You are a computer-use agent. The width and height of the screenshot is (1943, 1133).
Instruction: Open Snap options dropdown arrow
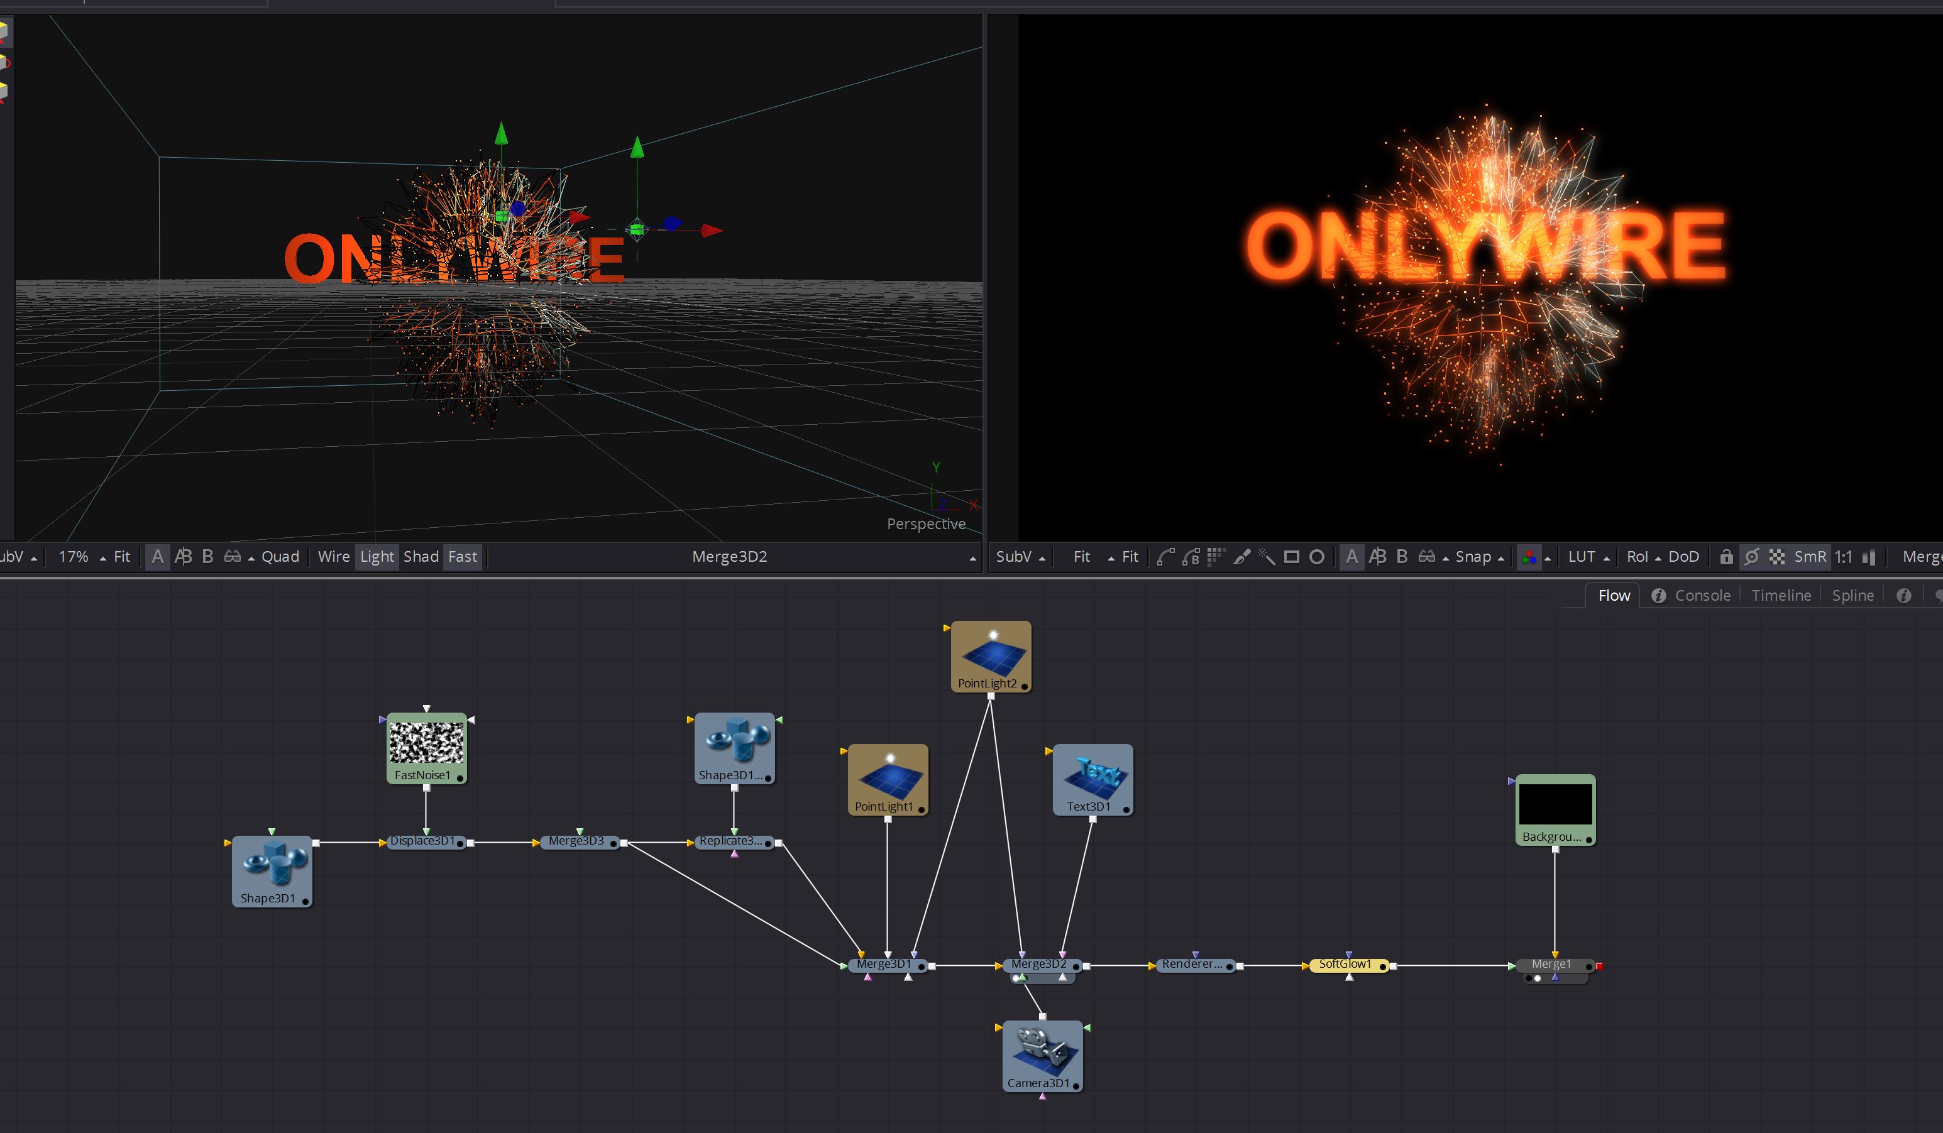coord(1500,559)
